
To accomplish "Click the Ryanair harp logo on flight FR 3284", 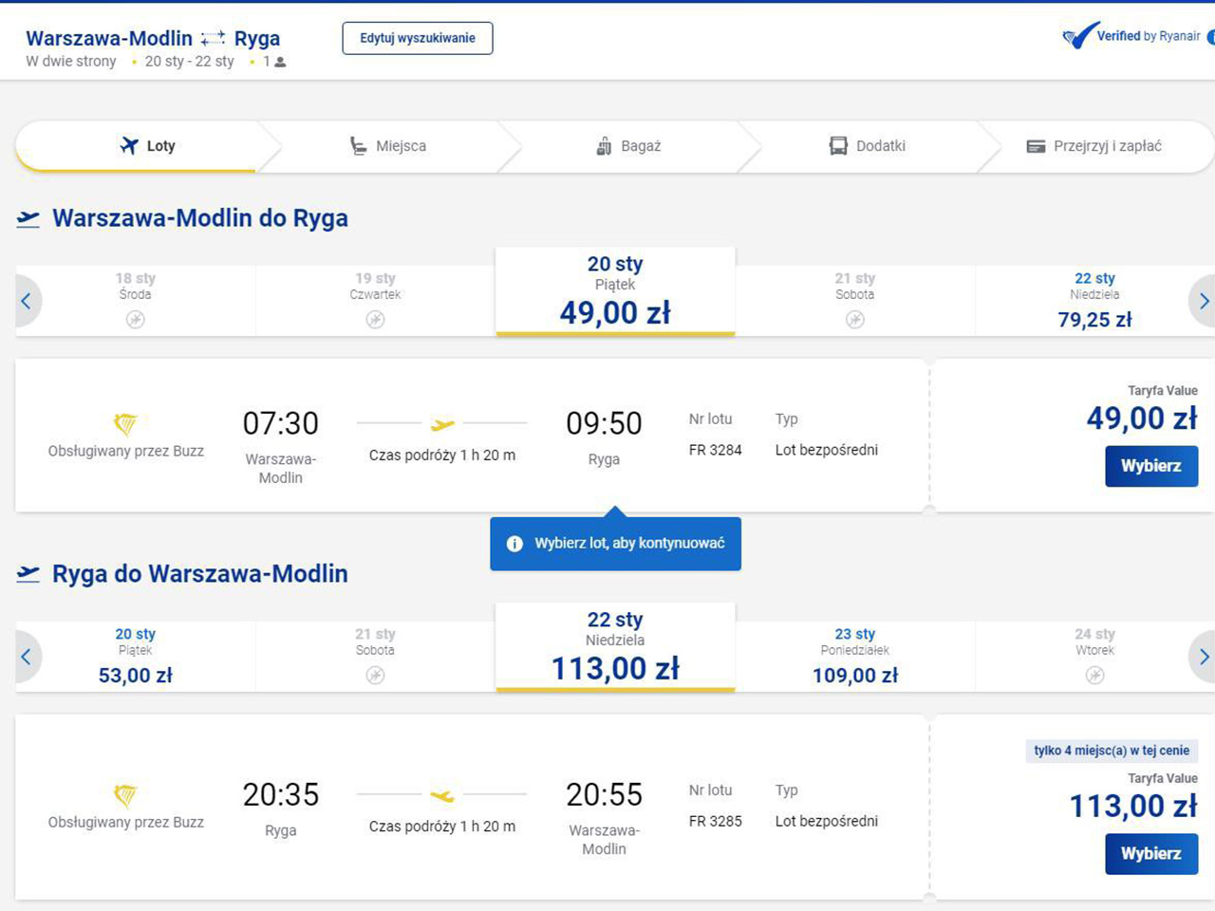I will (125, 423).
